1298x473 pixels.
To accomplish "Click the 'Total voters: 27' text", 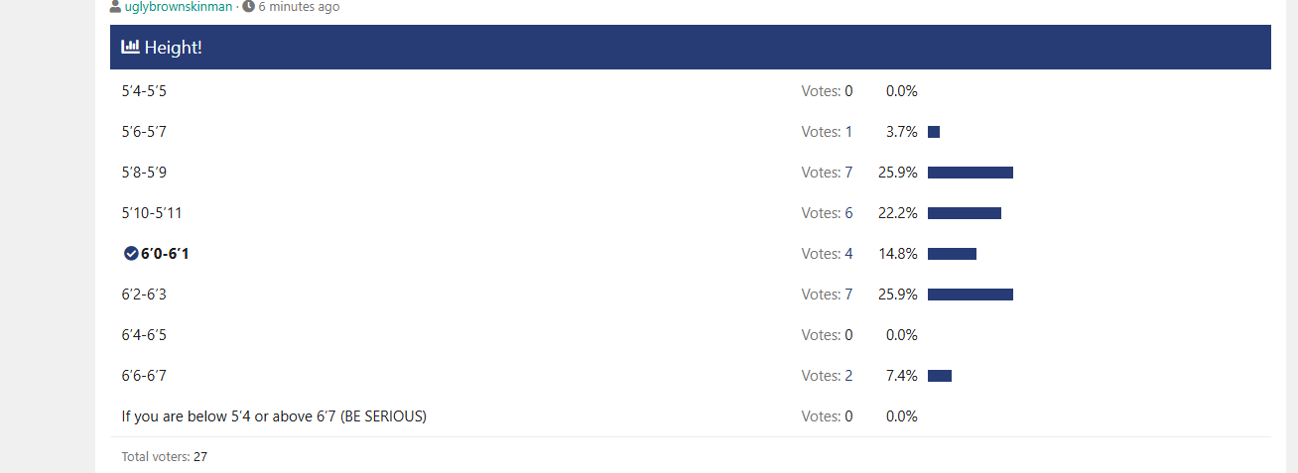I will click(164, 457).
